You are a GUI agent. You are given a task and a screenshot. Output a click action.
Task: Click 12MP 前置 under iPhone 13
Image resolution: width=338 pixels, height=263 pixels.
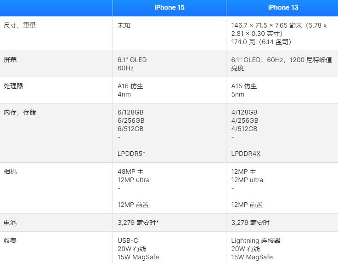pos(247,205)
